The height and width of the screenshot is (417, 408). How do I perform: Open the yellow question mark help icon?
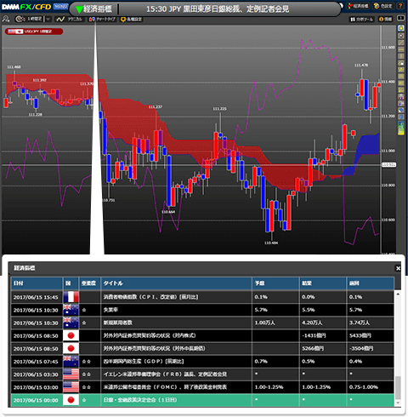click(401, 6)
